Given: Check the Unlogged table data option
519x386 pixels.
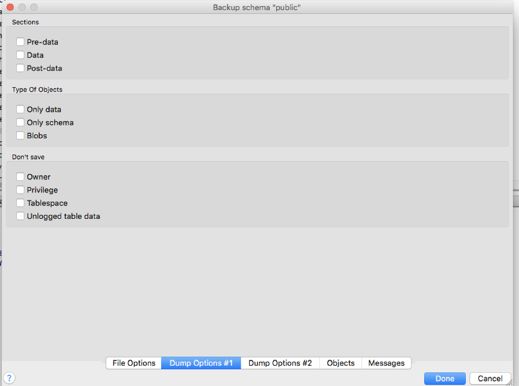Looking at the screenshot, I should coord(20,216).
